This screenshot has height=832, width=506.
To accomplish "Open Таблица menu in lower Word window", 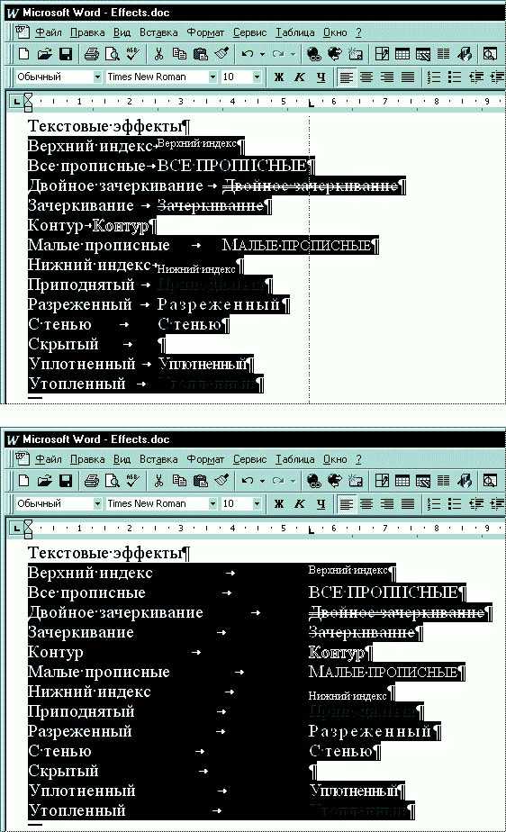I will [295, 459].
